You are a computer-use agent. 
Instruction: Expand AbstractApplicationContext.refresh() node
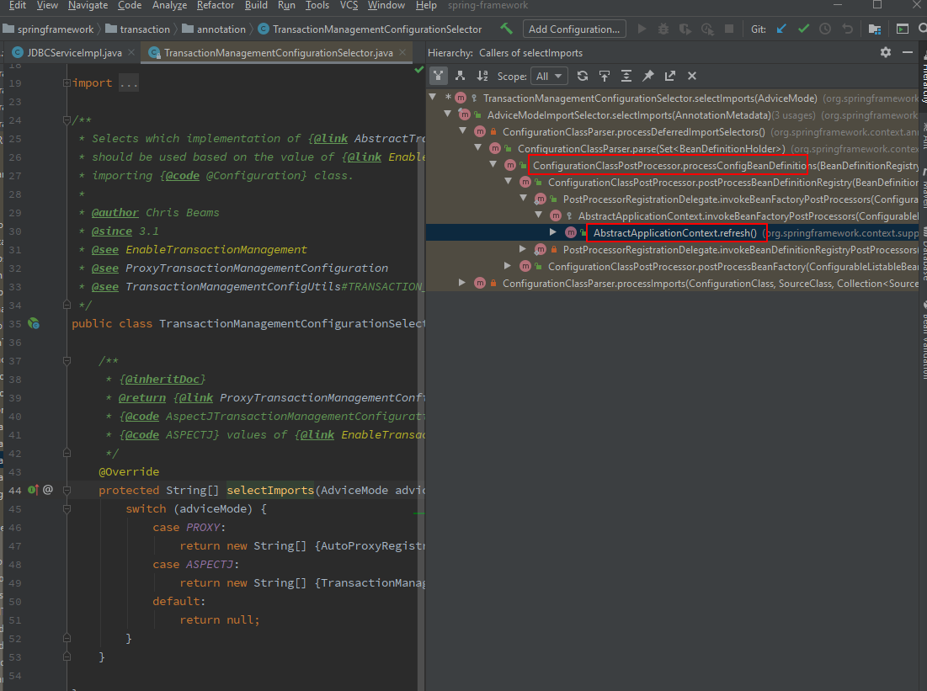coord(553,232)
